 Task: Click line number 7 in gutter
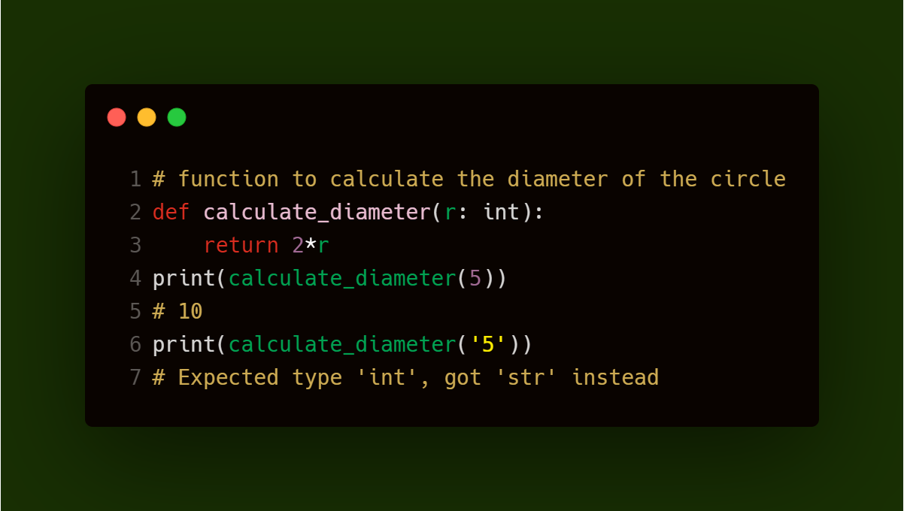[x=135, y=377]
